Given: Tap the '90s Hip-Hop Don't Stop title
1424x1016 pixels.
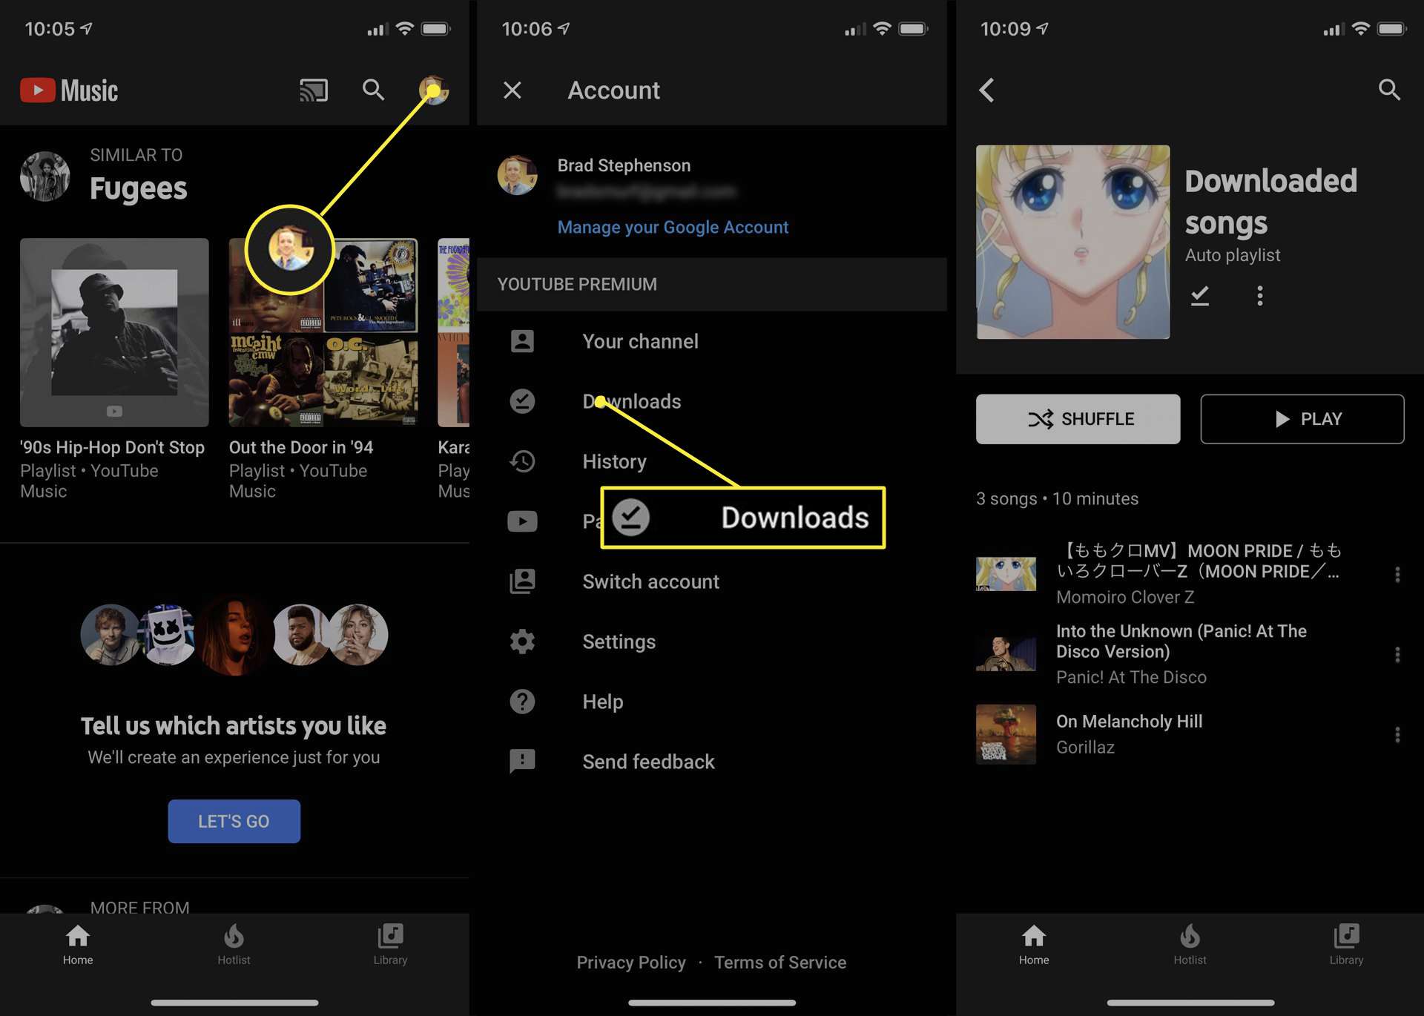Looking at the screenshot, I should click(112, 447).
